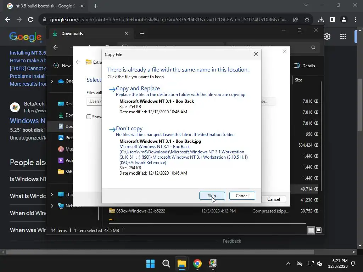Close the nt 3.5 build bootdisk tab
This screenshot has width=363, height=272.
coord(82,6)
